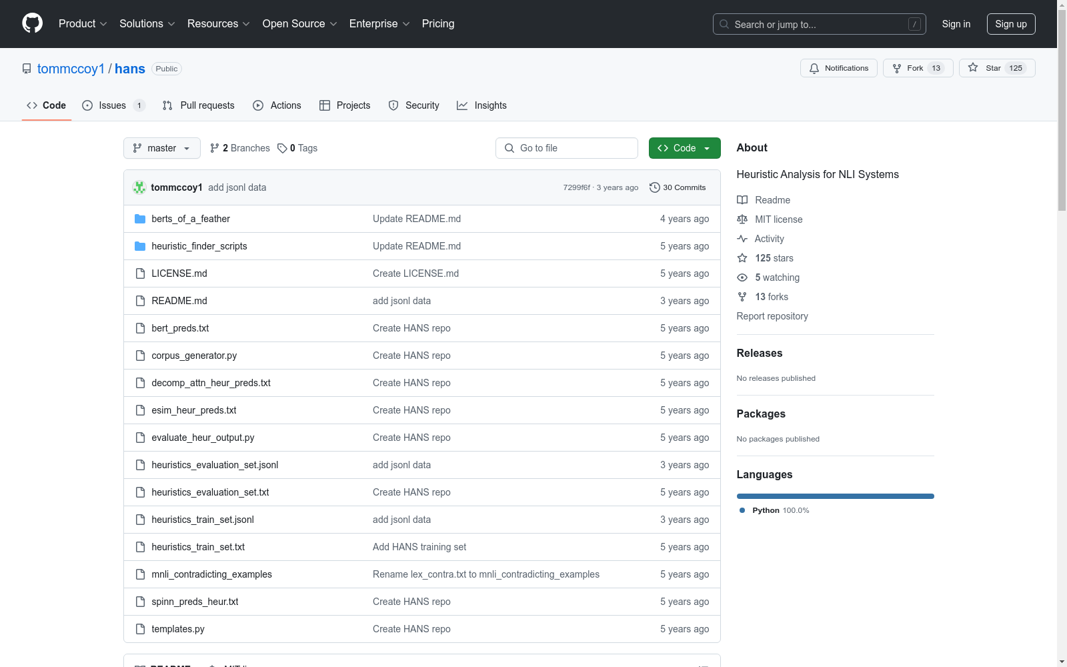The height and width of the screenshot is (667, 1067).
Task: Expand the Open Source menu
Action: tap(300, 24)
